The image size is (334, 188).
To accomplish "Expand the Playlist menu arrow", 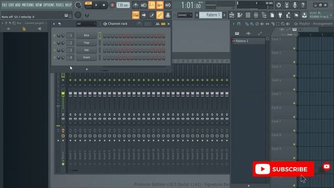I will point(234,24).
